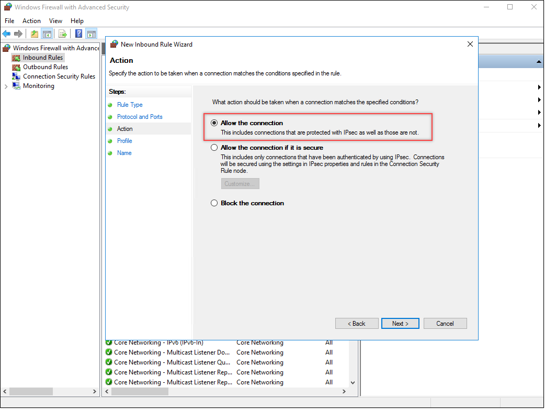The height and width of the screenshot is (409, 545).
Task: Click the Export List toolbar icon
Action: coord(63,34)
